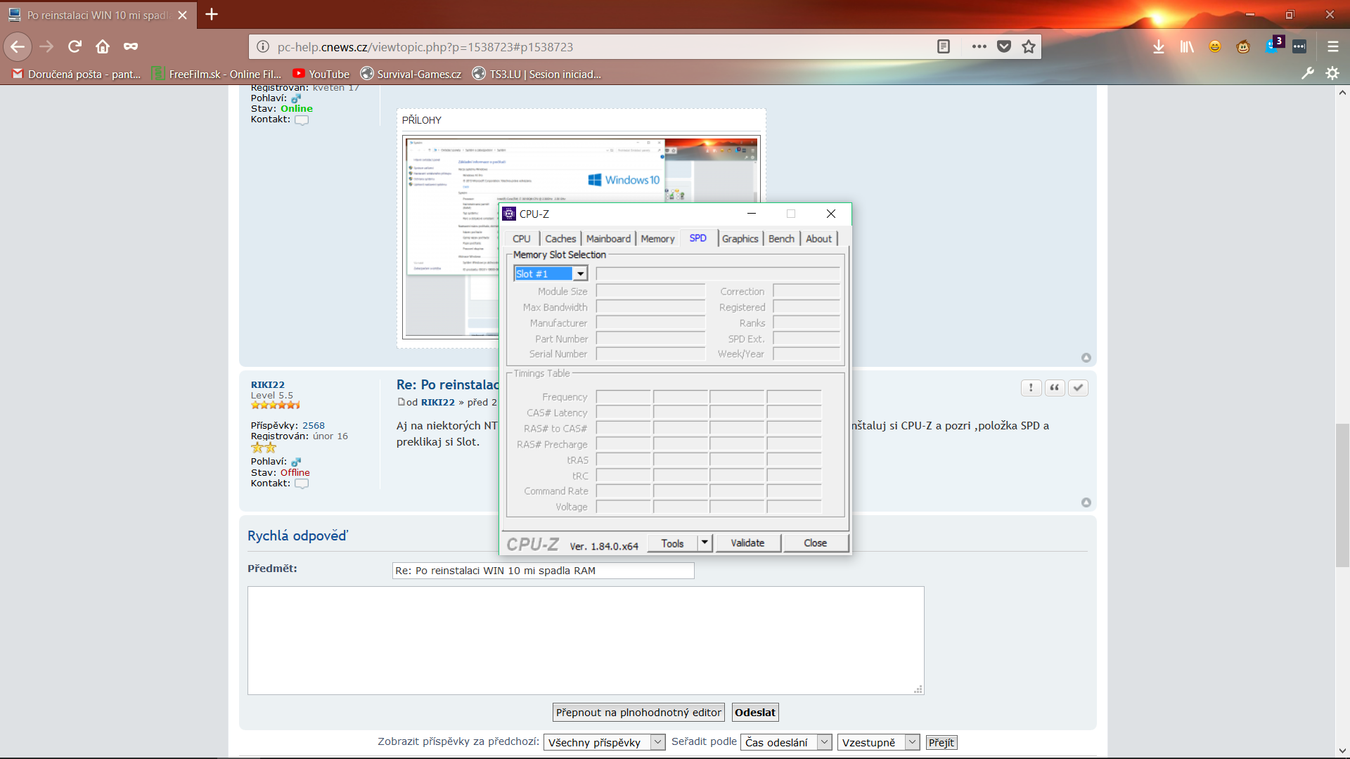Quote RIKI22's post
This screenshot has width=1350, height=759.
(1055, 388)
